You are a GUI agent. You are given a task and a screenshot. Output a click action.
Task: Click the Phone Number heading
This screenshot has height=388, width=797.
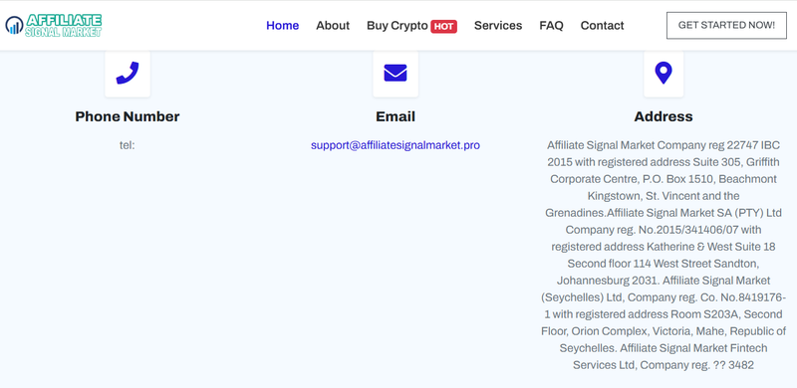point(128,116)
